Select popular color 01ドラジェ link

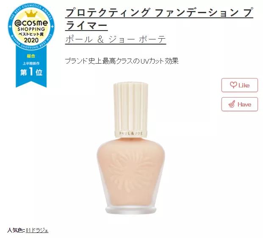tap(37, 230)
